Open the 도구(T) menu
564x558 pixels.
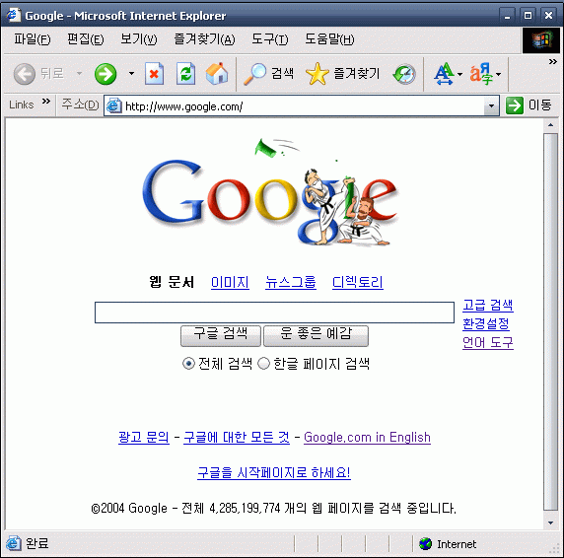pyautogui.click(x=270, y=39)
